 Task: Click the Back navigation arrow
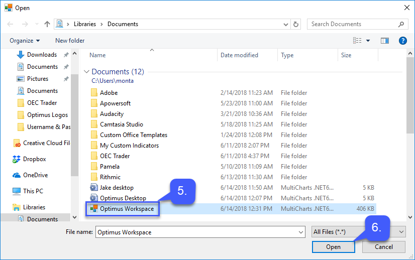pos(10,24)
